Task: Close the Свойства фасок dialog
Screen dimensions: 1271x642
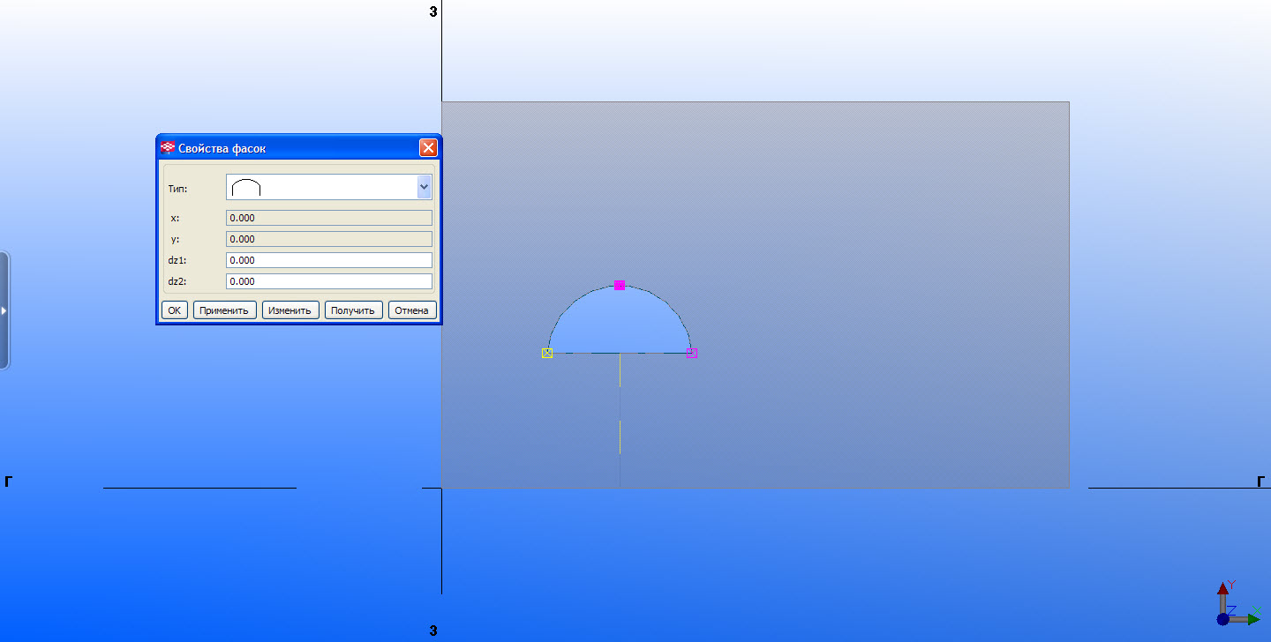Action: pos(428,148)
